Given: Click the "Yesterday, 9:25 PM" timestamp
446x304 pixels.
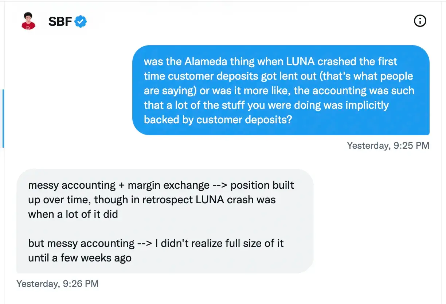Looking at the screenshot, I should point(388,146).
